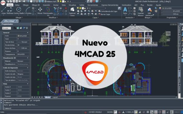
Task: Select the Línea draw tool
Action: click(x=3, y=10)
